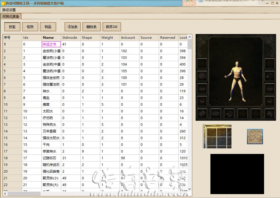
Task: Select the 强效魔法药 name cell
Action: [x=51, y=84]
